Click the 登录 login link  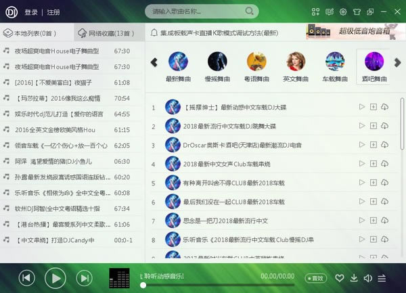click(31, 12)
